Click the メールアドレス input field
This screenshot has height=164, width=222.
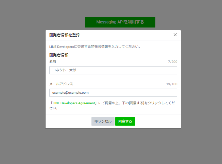(113, 93)
